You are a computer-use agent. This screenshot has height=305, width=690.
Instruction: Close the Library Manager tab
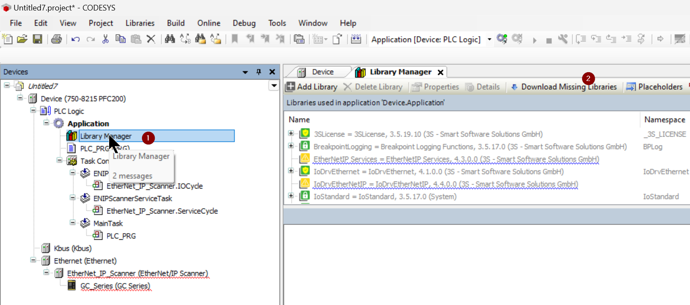pos(441,72)
